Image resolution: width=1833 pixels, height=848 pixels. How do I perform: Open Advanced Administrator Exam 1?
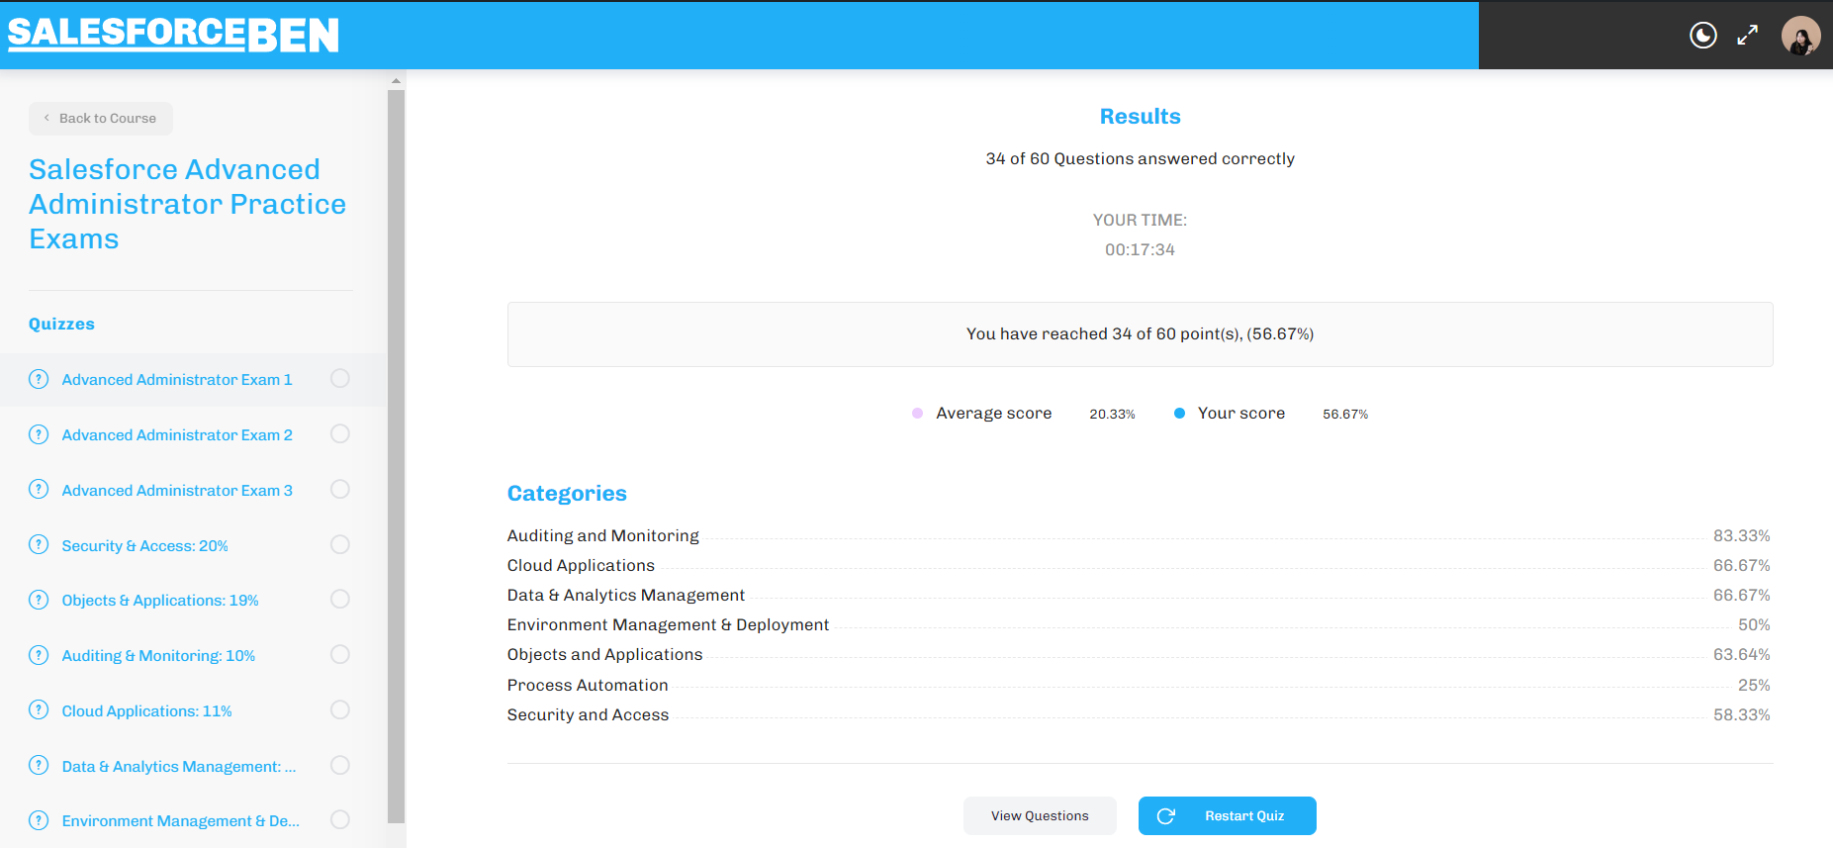tap(177, 380)
